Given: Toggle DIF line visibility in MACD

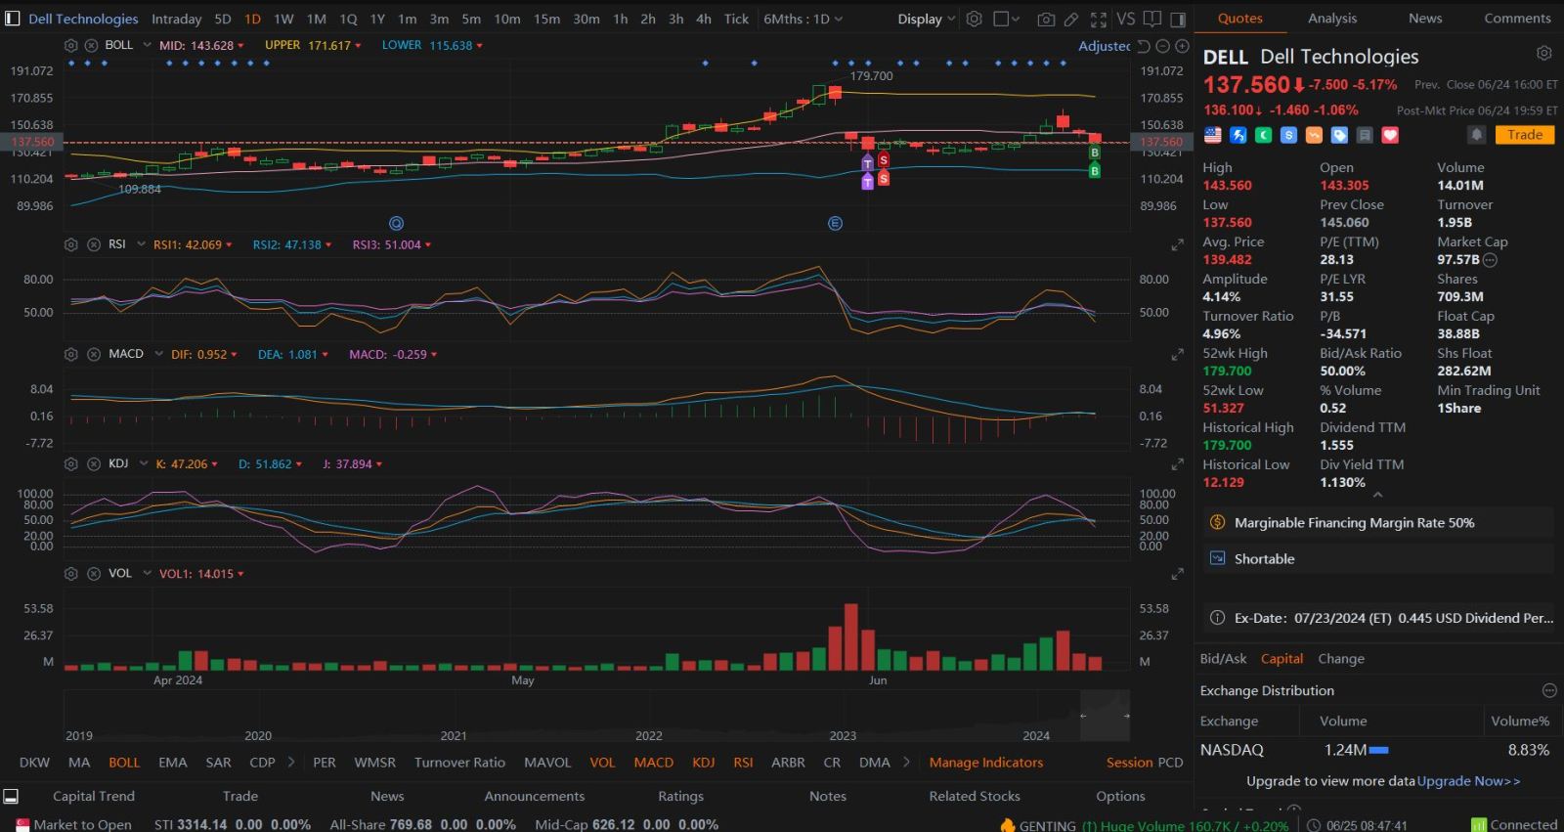Looking at the screenshot, I should click(204, 354).
